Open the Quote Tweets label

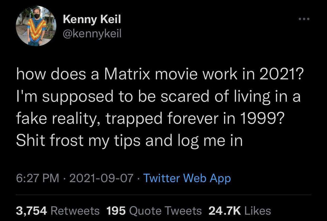[166, 210]
